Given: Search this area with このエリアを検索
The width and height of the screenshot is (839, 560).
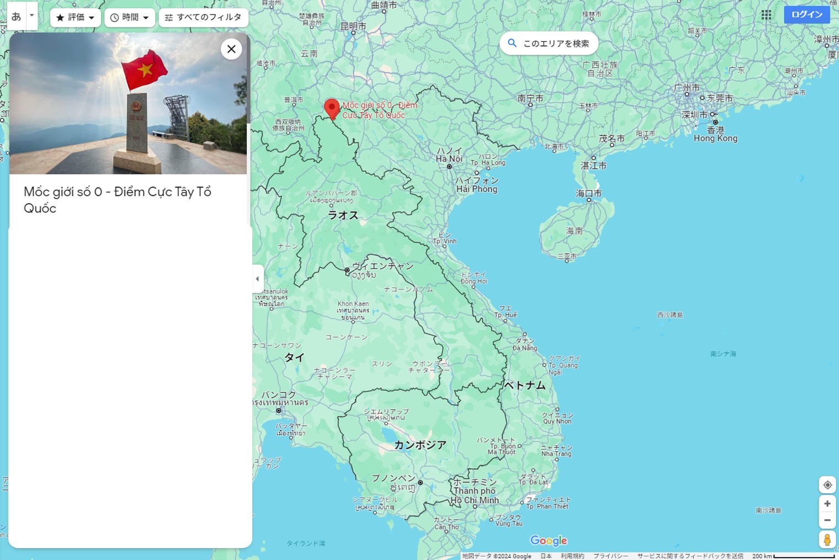Looking at the screenshot, I should coord(549,44).
